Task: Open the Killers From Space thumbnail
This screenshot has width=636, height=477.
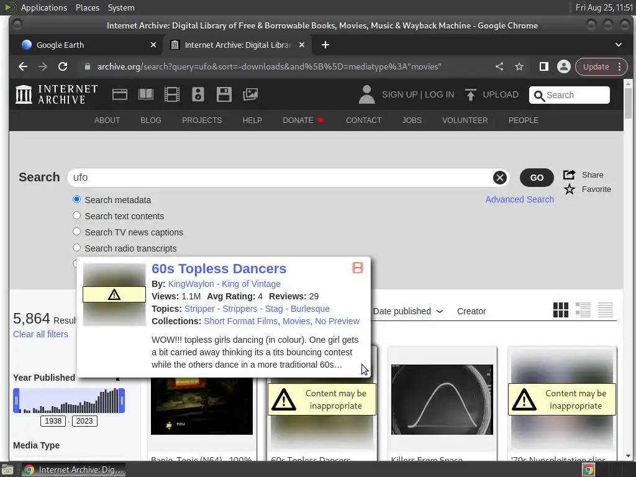Action: pyautogui.click(x=442, y=399)
